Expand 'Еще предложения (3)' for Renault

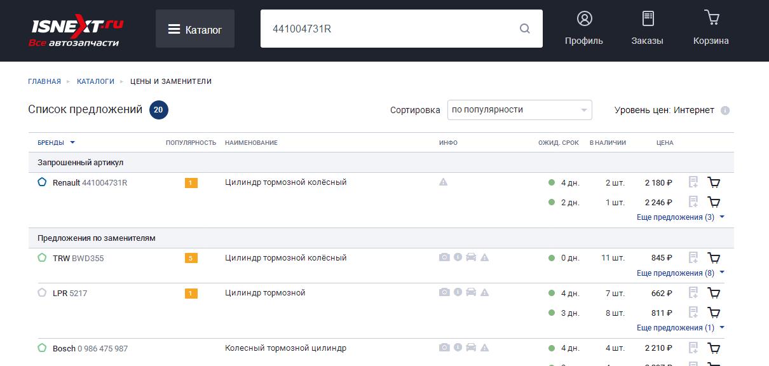coord(681,217)
